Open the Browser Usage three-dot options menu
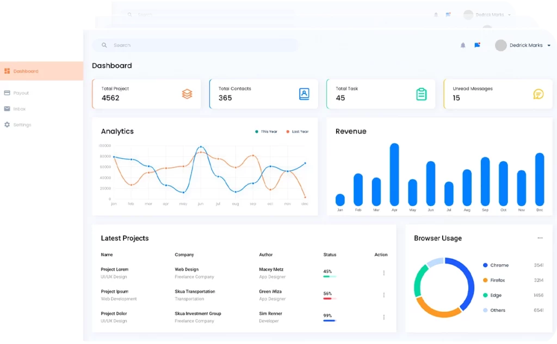Screen dimensions: 557x344 click(x=540, y=238)
